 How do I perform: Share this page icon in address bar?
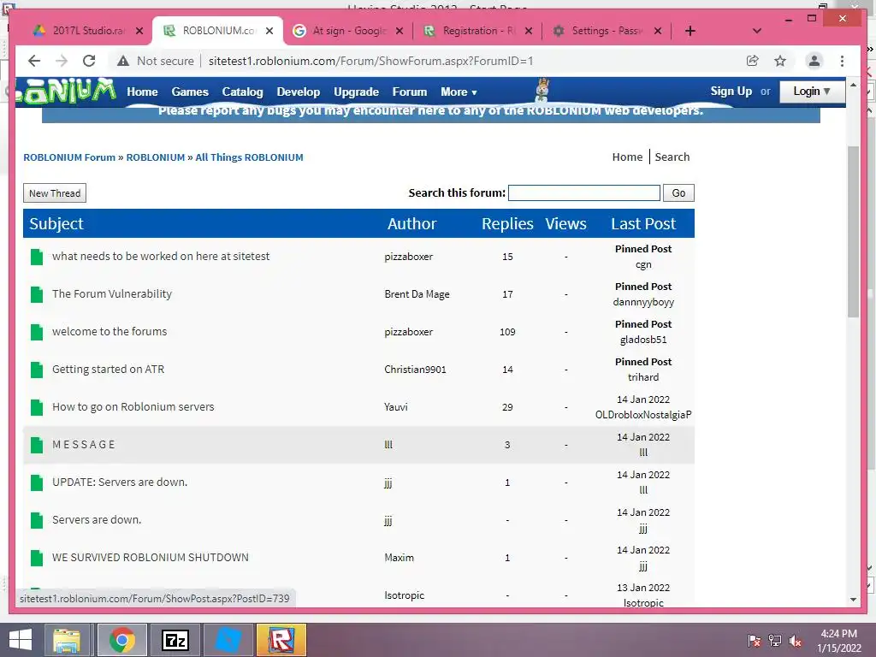pos(753,61)
